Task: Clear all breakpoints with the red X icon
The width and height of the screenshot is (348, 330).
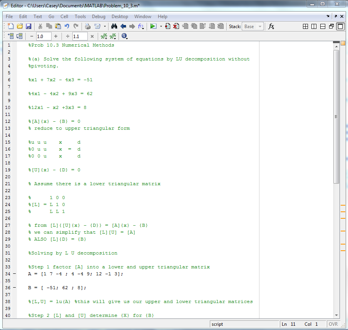Action: click(176, 26)
